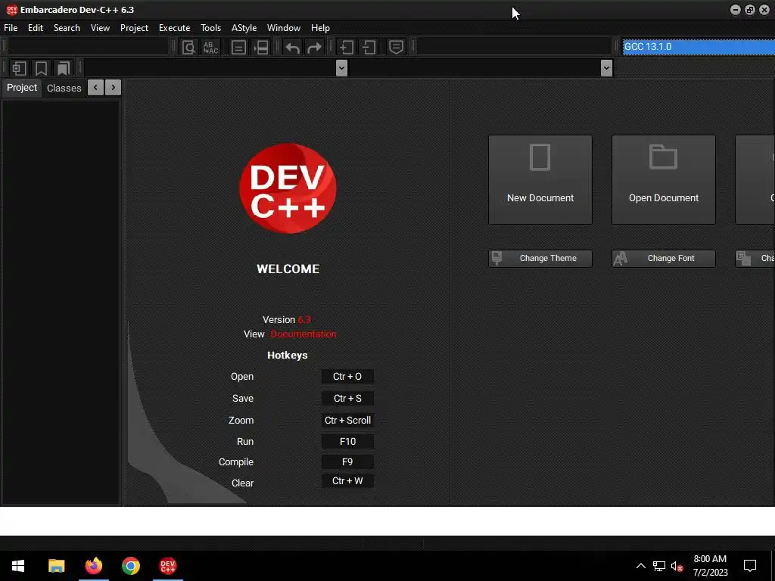Open the Tools menu
Screen dimensions: 775x581
tap(211, 28)
